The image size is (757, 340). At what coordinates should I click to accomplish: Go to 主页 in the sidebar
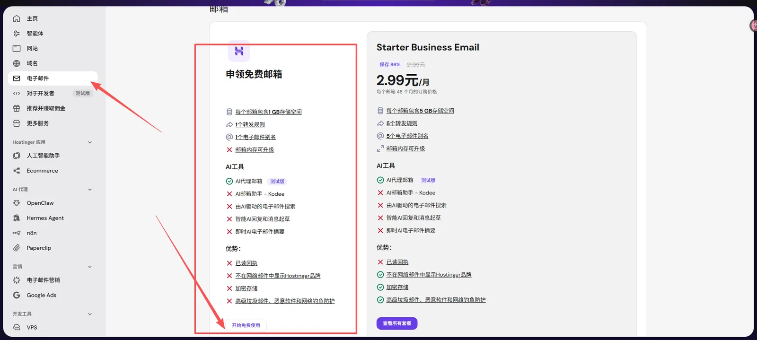pyautogui.click(x=53, y=18)
